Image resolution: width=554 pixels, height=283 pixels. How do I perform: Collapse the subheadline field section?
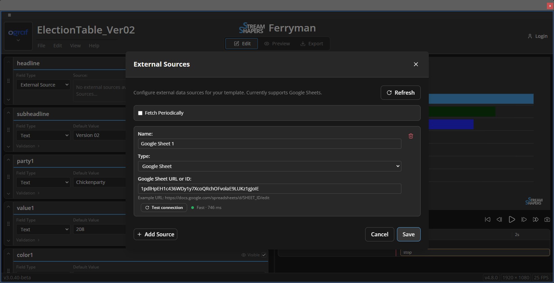(8, 113)
